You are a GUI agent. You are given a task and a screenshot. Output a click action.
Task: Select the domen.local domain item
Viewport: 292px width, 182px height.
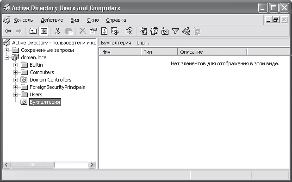click(x=34, y=57)
